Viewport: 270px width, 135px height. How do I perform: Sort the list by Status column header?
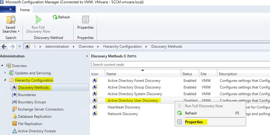pos(187,74)
